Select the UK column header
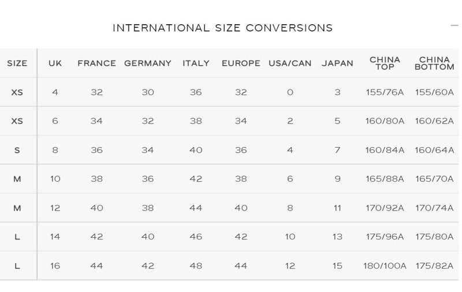 (x=55, y=63)
